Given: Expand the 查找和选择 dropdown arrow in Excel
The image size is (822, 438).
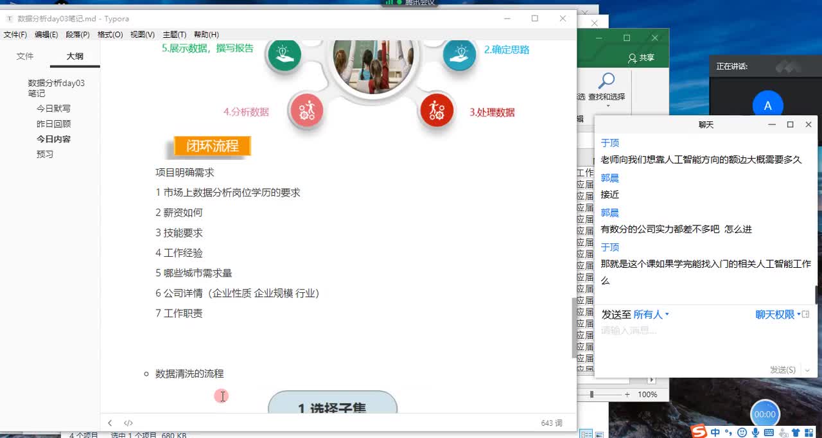Looking at the screenshot, I should click(607, 105).
